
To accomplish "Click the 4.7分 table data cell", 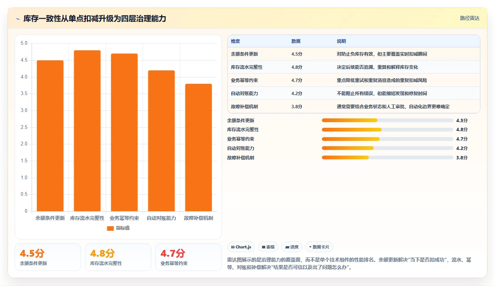I will tap(297, 80).
